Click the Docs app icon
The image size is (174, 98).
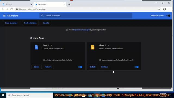pos(36,47)
